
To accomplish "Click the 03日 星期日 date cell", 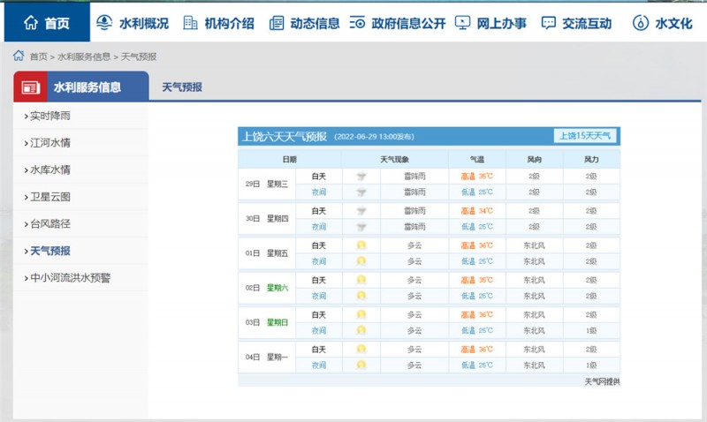I will 267,322.
